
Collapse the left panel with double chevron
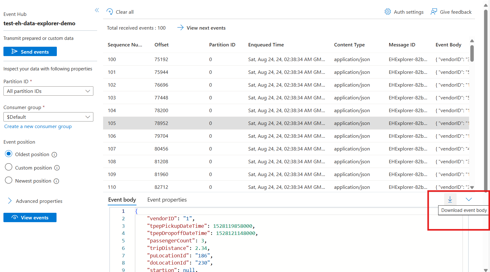click(97, 10)
